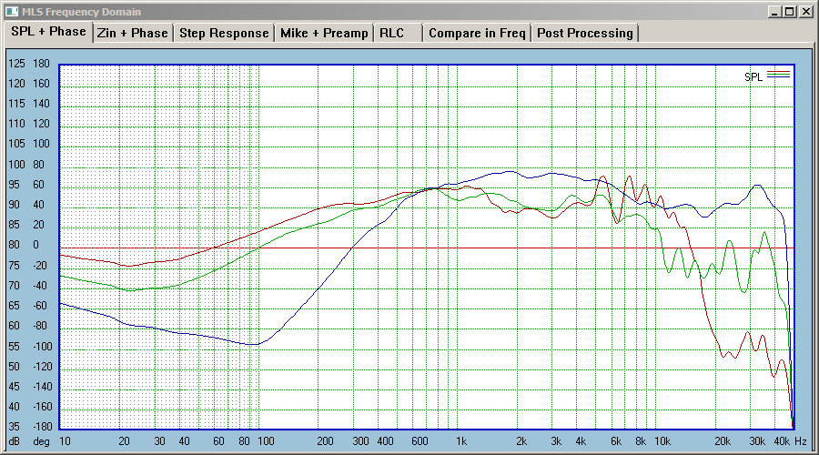Click the SPL legend color lines
Screen dimensions: 819x455
778,75
